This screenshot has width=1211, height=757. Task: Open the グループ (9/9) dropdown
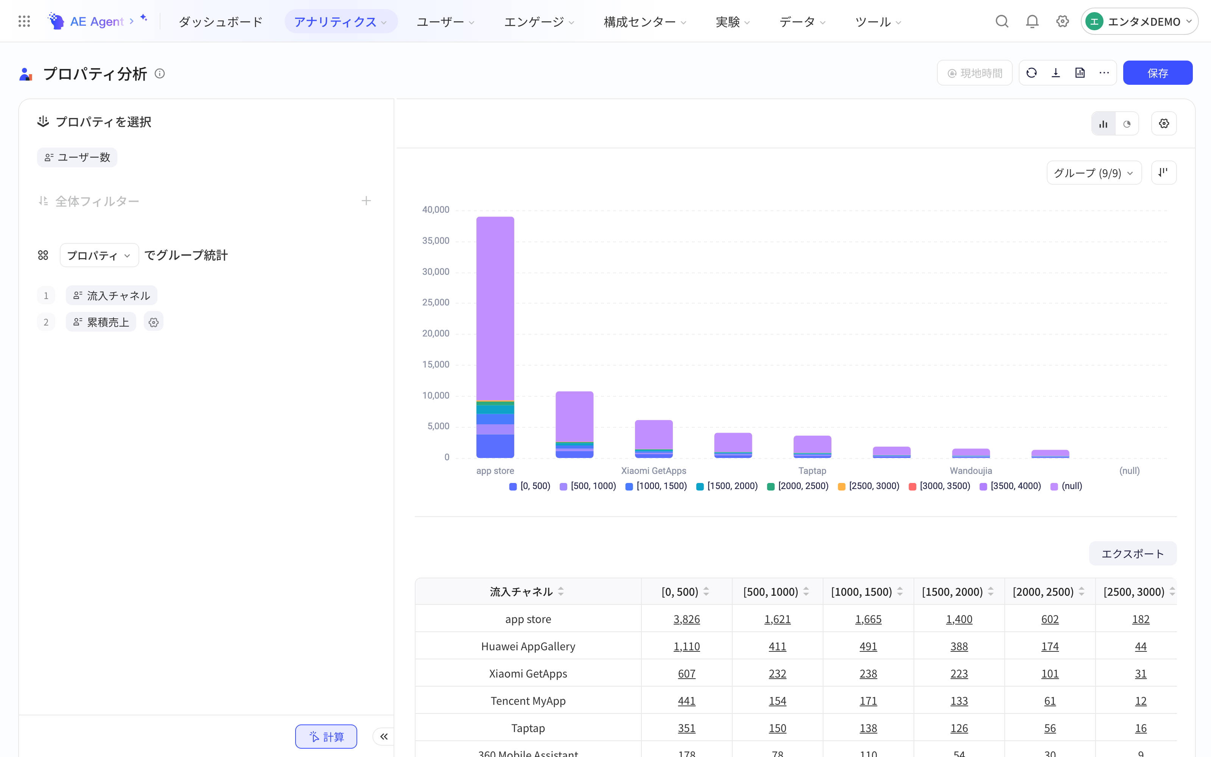1094,173
